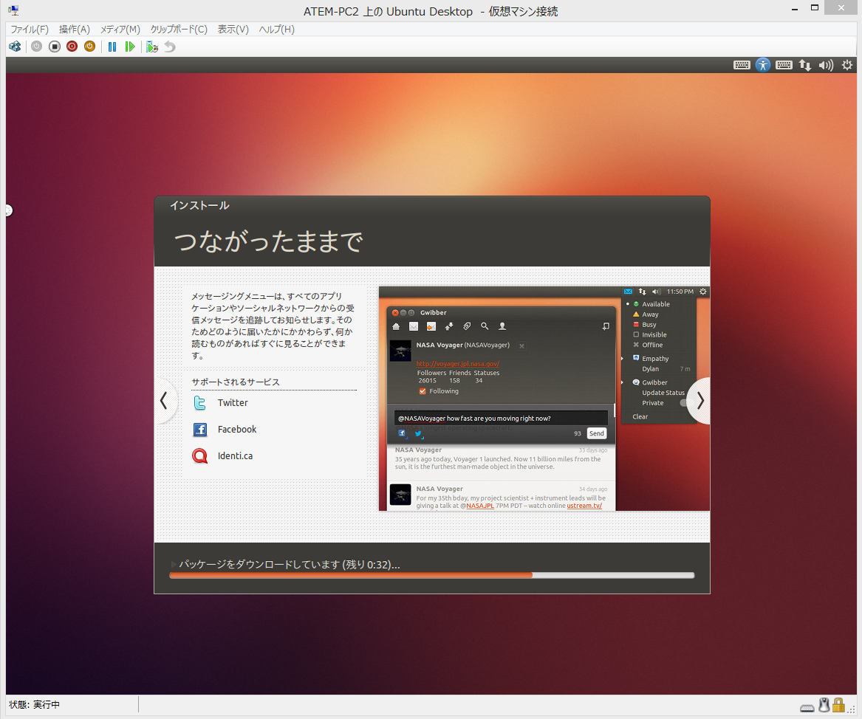
Task: Click the インストール window title
Action: pos(199,205)
